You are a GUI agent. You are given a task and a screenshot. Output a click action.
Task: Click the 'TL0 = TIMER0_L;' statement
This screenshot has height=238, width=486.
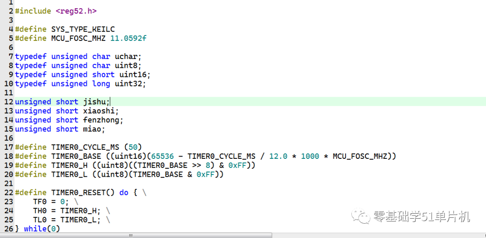(67, 220)
